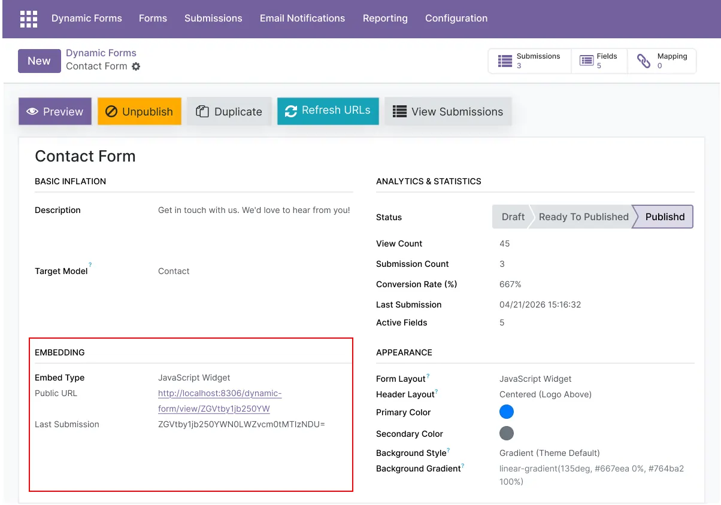This screenshot has width=721, height=505.
Task: Click the Preview button
Action: click(55, 111)
